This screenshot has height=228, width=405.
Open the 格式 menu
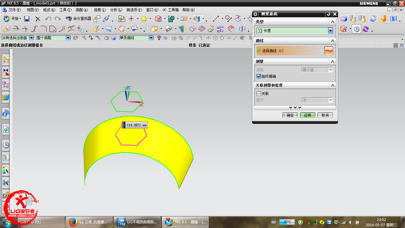point(49,10)
